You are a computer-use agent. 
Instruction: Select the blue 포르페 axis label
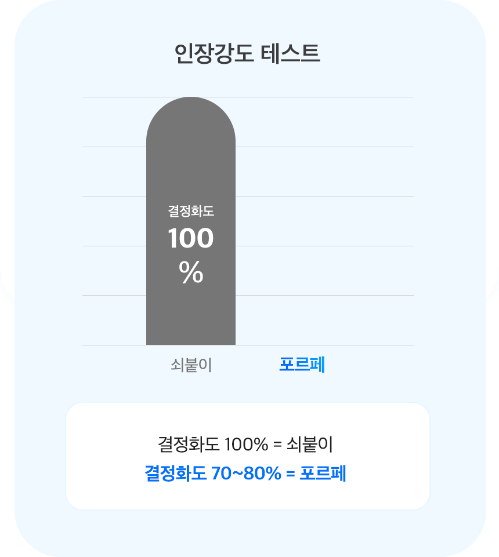coord(302,365)
